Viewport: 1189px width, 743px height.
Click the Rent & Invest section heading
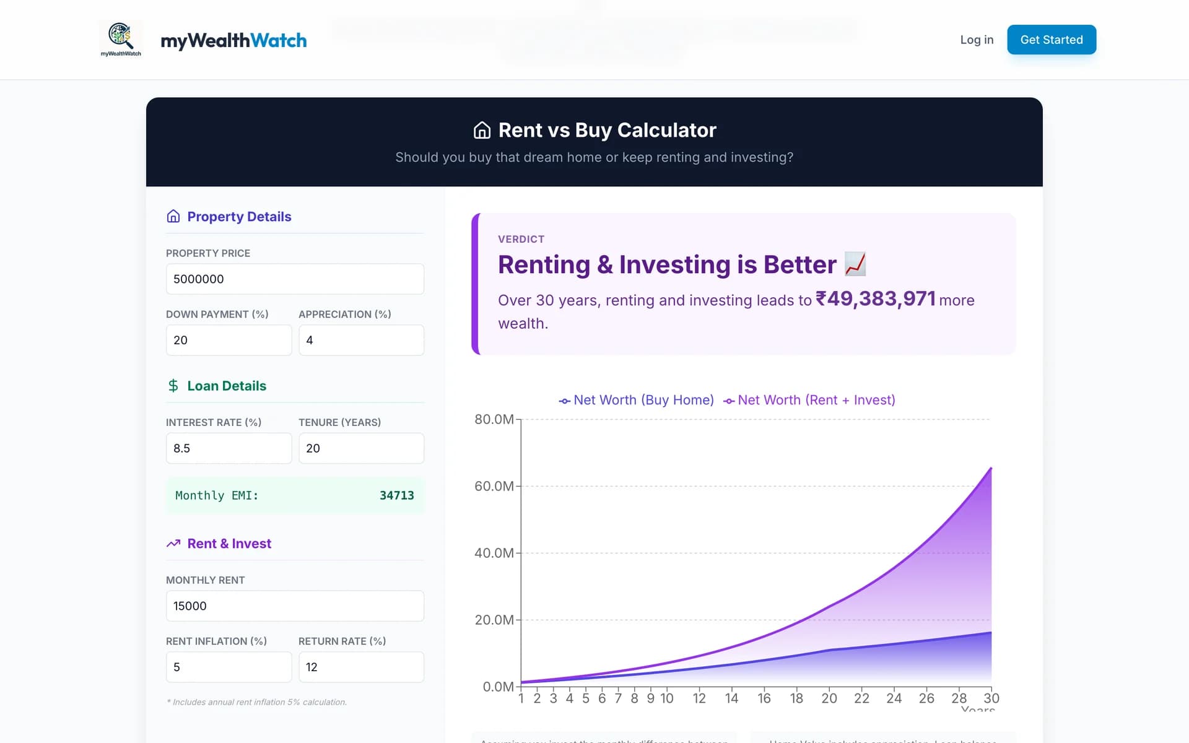[x=229, y=543]
